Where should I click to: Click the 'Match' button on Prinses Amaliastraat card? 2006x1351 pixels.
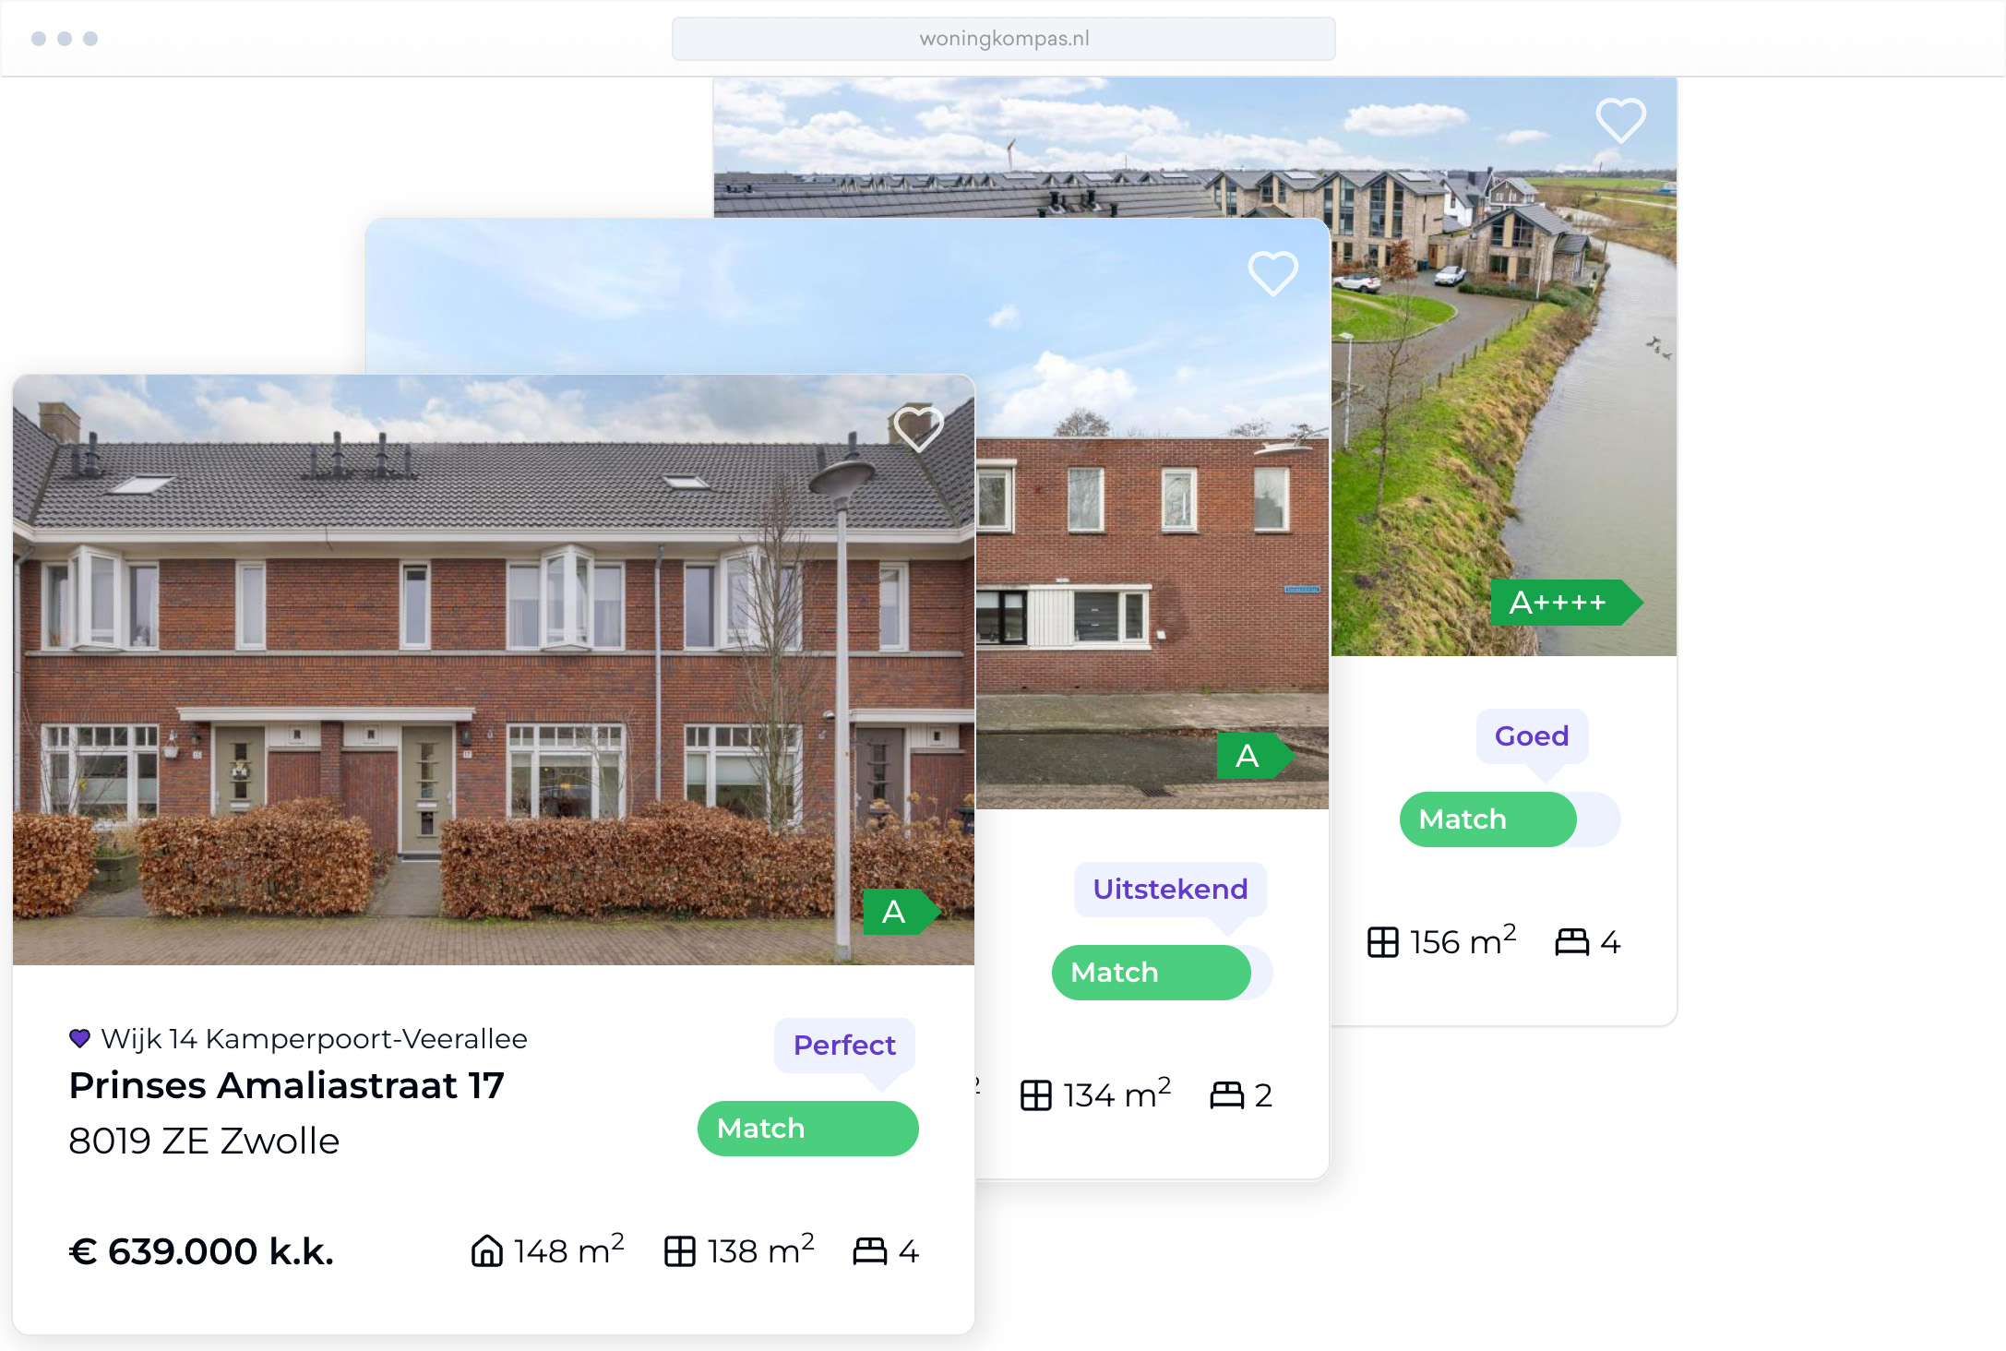809,1128
